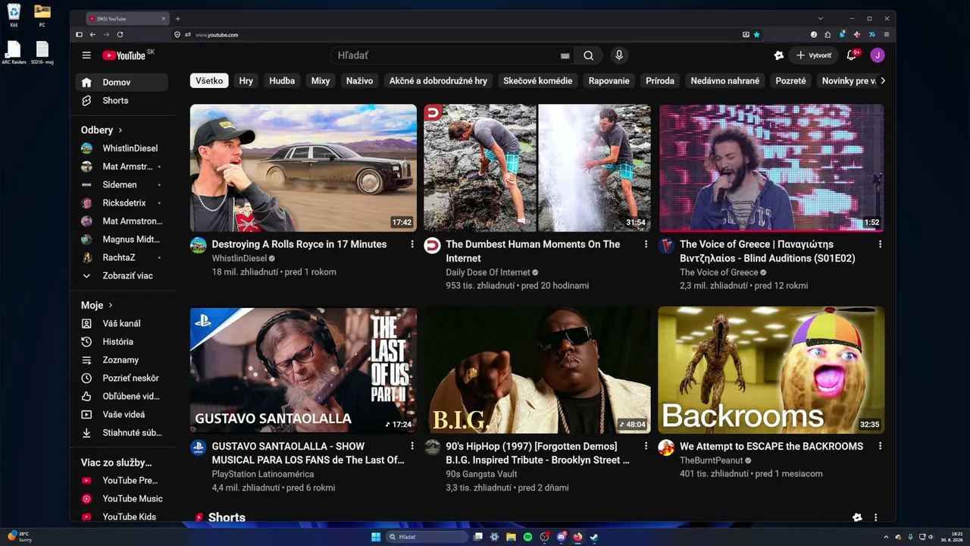This screenshot has width=970, height=546.
Task: Open Stiahnuté súbory downloads in sidebar
Action: tap(121, 432)
